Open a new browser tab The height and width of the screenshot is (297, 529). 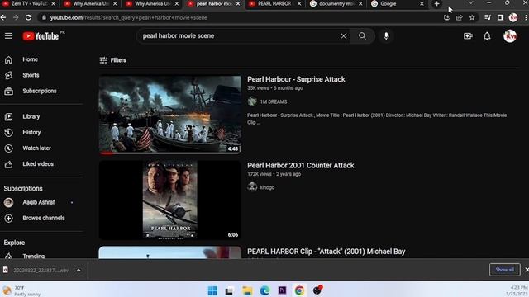click(437, 3)
